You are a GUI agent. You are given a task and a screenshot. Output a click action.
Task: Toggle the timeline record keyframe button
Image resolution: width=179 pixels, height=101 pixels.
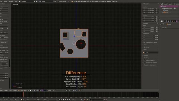pyautogui.click(x=85, y=100)
